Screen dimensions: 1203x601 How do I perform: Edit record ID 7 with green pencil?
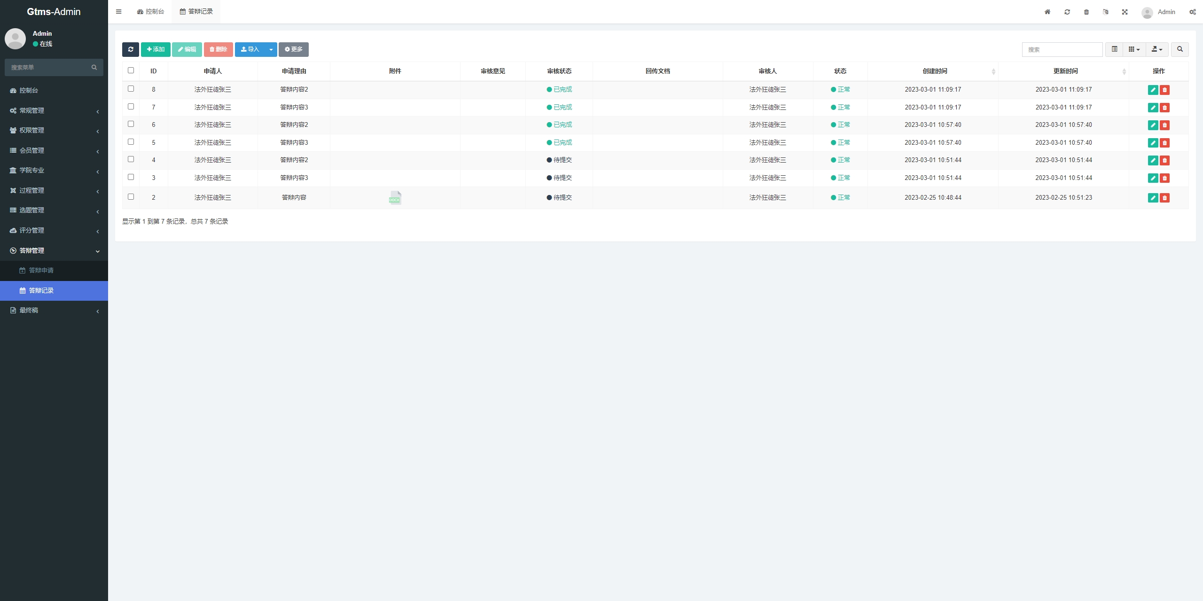coord(1153,108)
